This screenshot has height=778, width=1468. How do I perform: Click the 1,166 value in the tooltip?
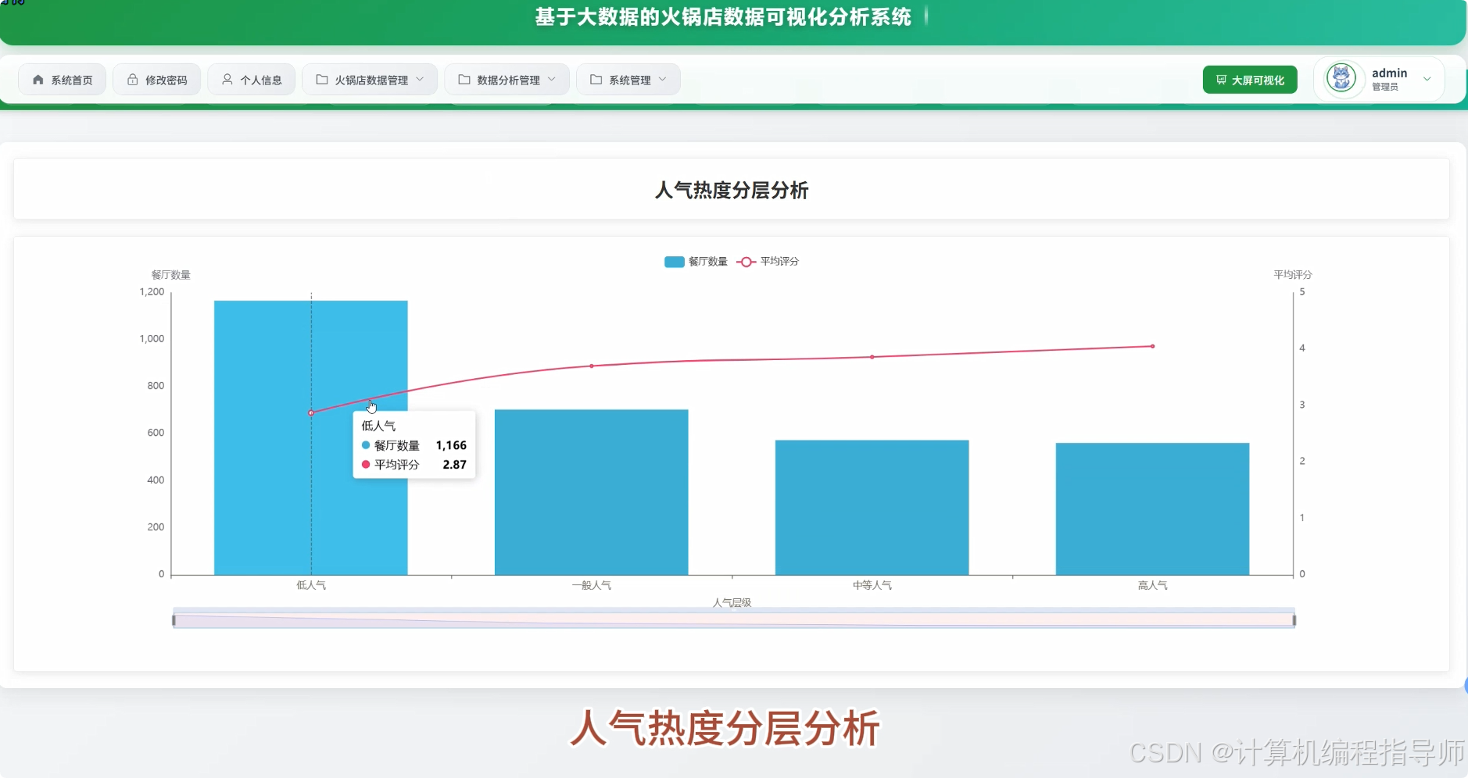click(x=451, y=445)
